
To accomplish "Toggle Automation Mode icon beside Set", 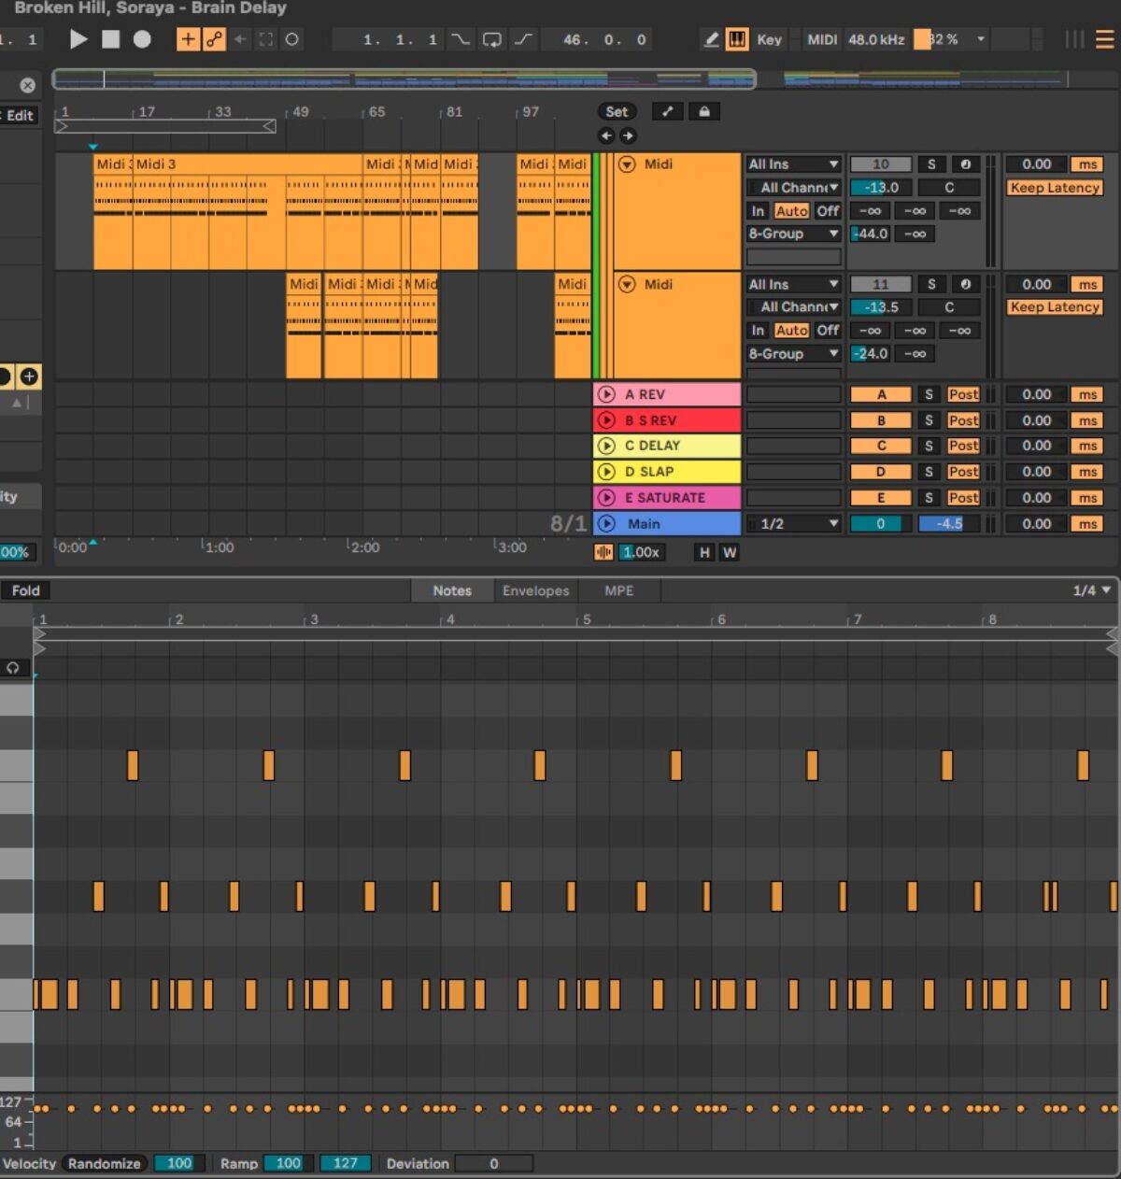I will (x=667, y=111).
